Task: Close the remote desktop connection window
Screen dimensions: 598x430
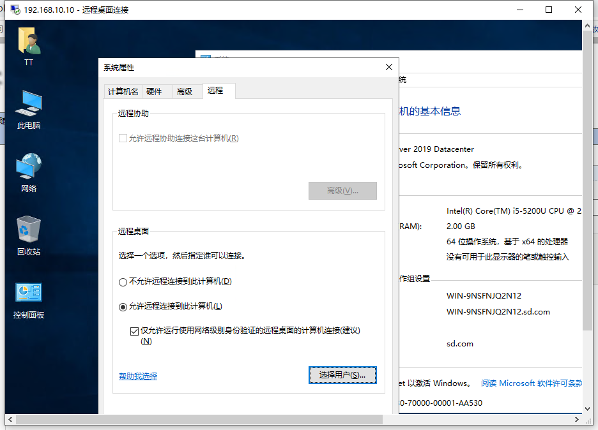Action: (x=578, y=10)
